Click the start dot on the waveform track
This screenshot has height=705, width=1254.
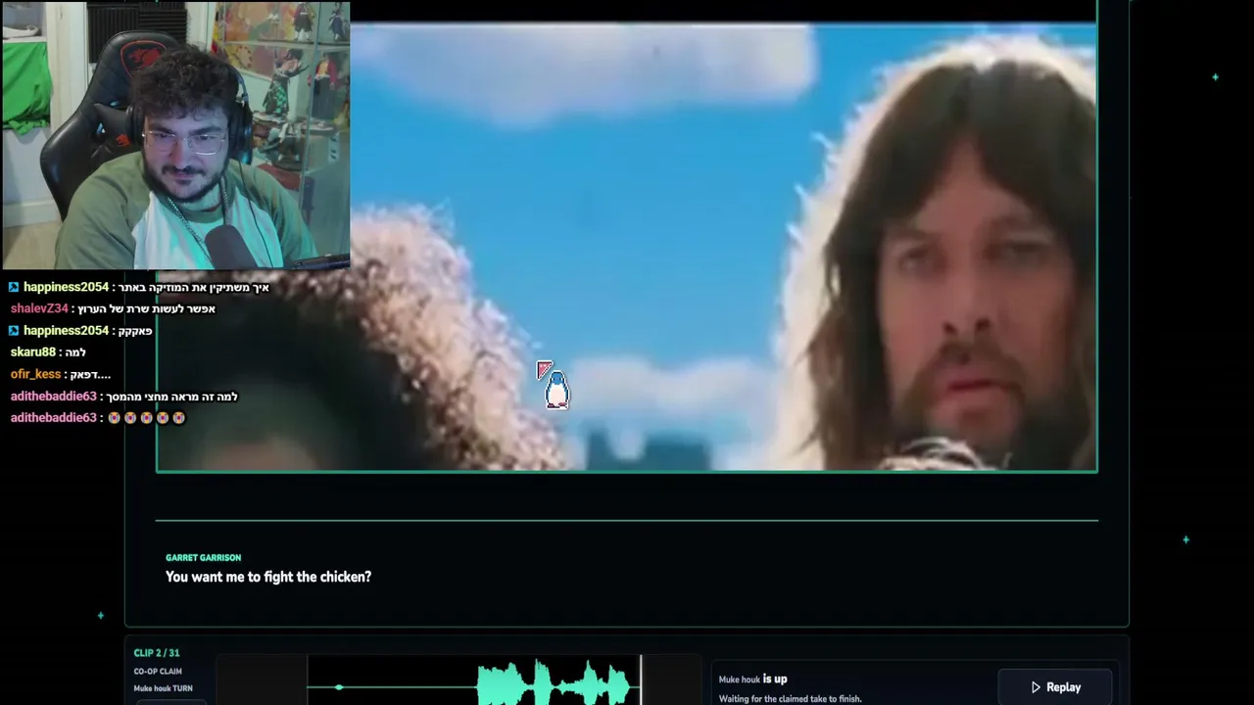click(339, 687)
